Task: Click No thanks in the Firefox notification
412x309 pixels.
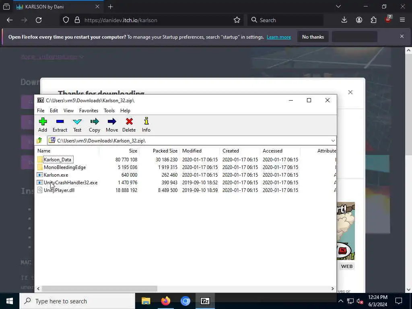Action: pos(313,37)
